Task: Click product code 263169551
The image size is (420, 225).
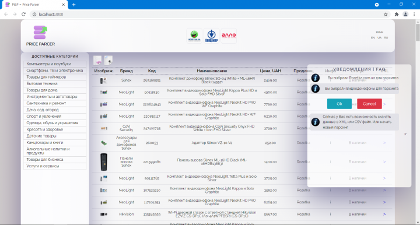Action: coord(152,80)
